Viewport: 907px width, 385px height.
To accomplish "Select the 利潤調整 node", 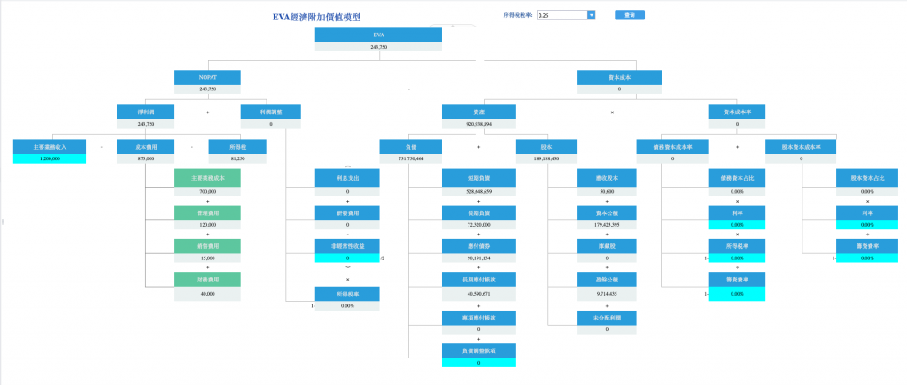I will (271, 112).
